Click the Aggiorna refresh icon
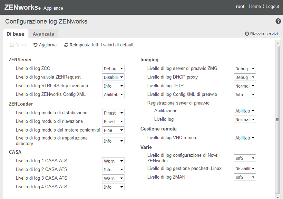The height and width of the screenshot is (199, 283). coord(36,45)
